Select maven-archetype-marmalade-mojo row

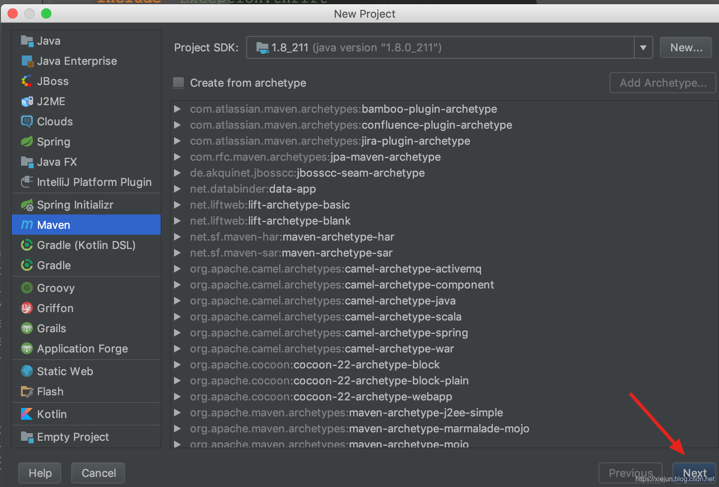click(444, 429)
